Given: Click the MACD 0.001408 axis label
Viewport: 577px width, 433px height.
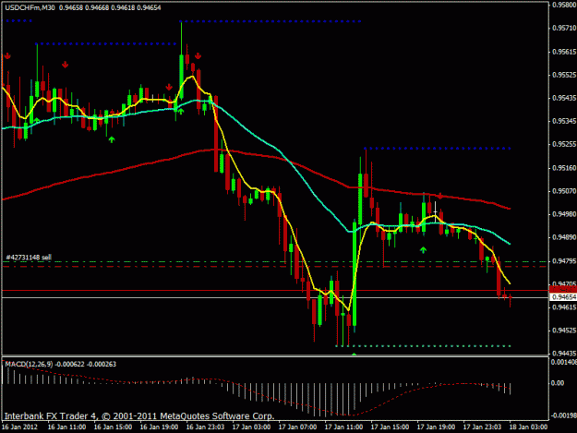Looking at the screenshot, I should pos(564,362).
